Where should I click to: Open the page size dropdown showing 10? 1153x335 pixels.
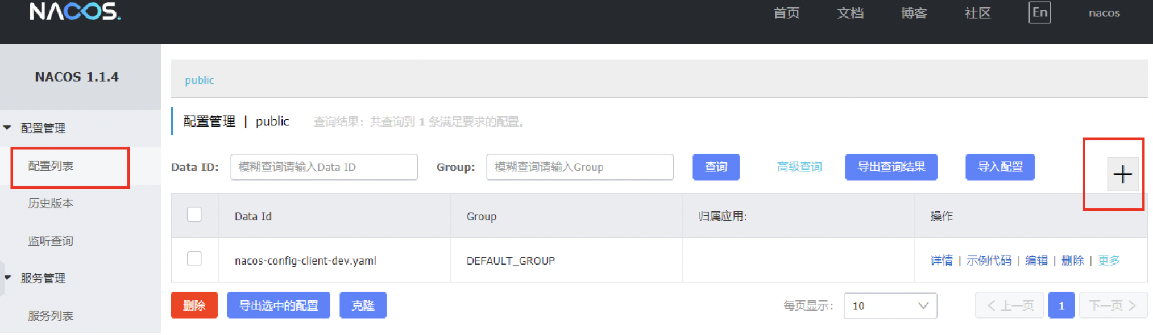(x=890, y=306)
